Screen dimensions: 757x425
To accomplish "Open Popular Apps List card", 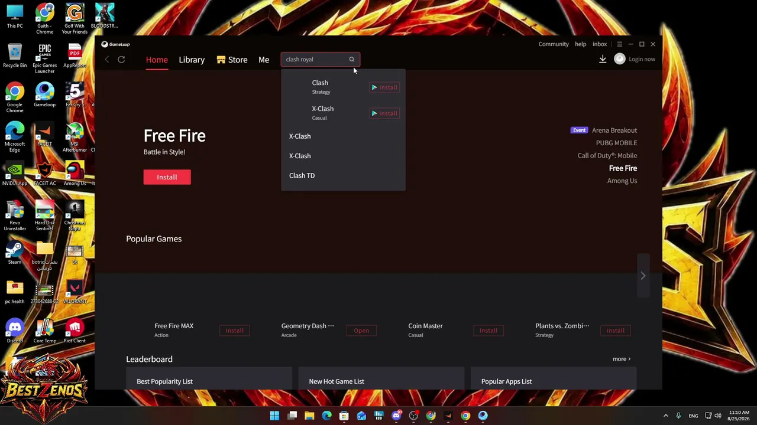I will [554, 379].
